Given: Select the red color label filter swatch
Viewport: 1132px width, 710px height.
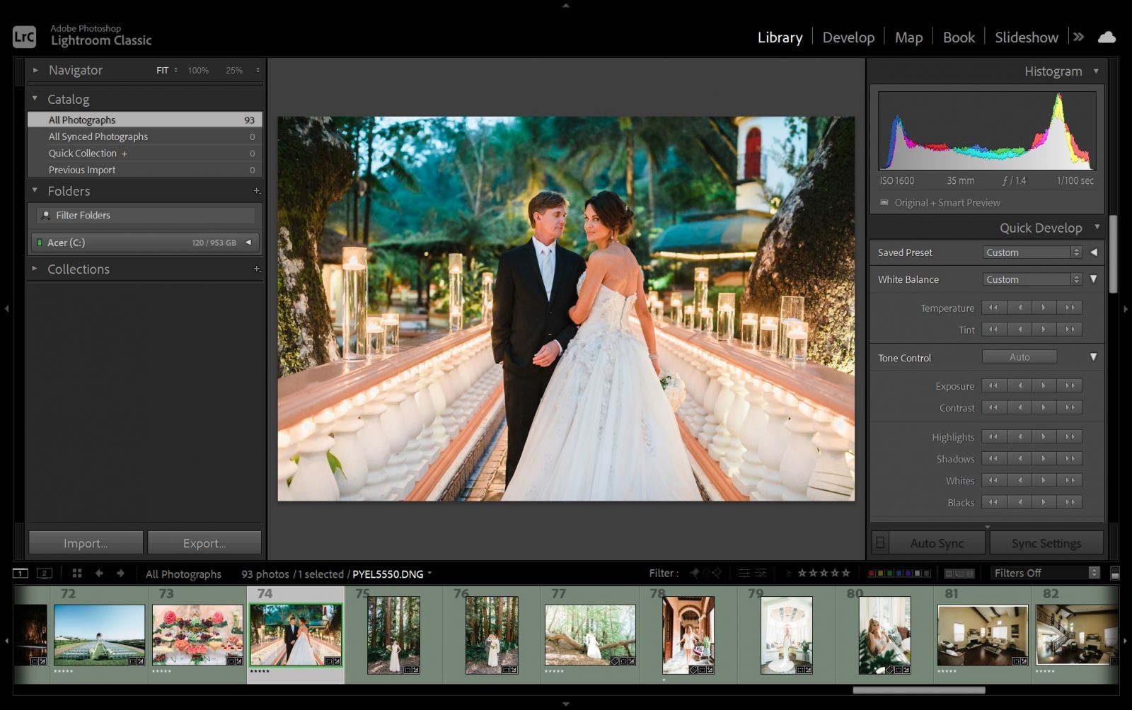Looking at the screenshot, I should pos(871,573).
